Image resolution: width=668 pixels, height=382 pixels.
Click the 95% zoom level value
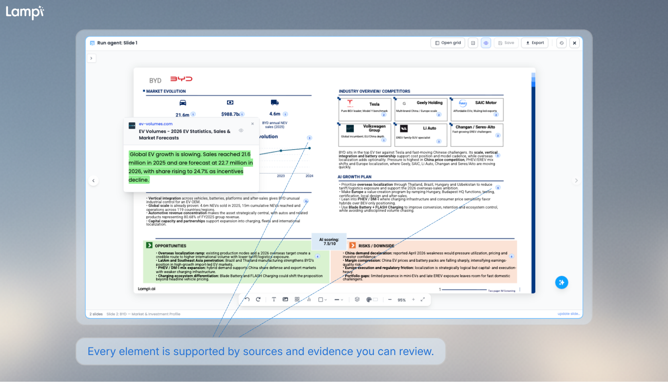[x=402, y=300]
